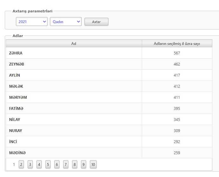Go to results page 6
Image resolution: width=219 pixels, height=177 pixels.
pos(57,164)
